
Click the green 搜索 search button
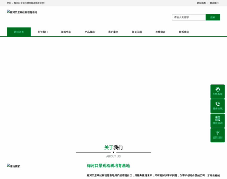tap(213, 17)
